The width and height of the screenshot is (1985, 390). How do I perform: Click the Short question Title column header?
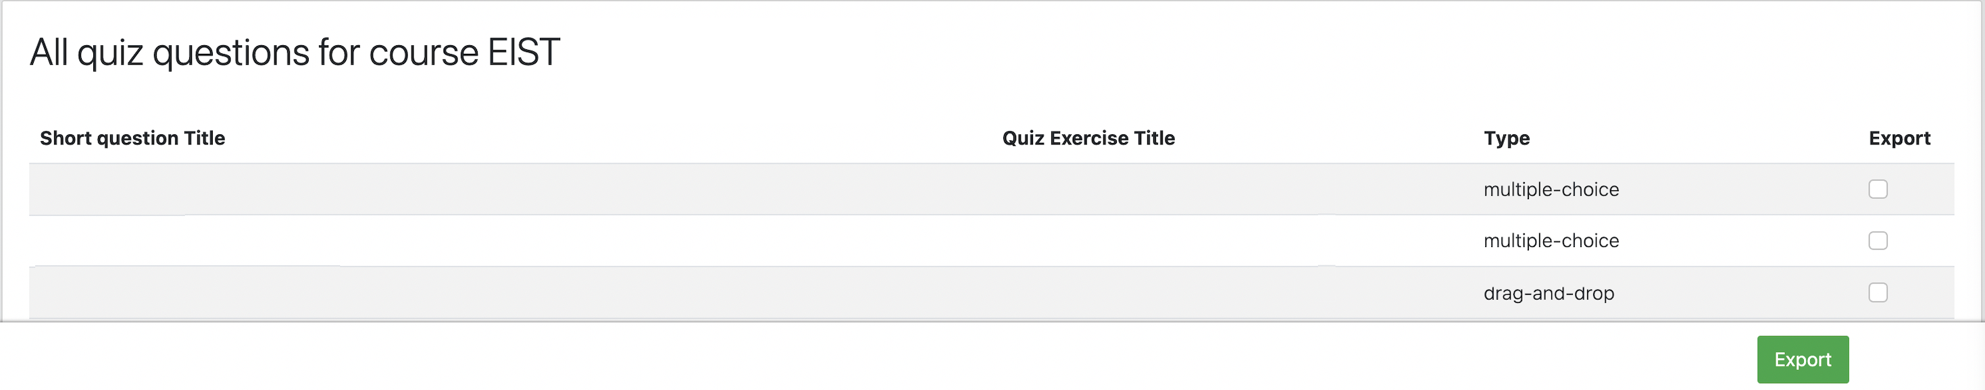coord(132,138)
